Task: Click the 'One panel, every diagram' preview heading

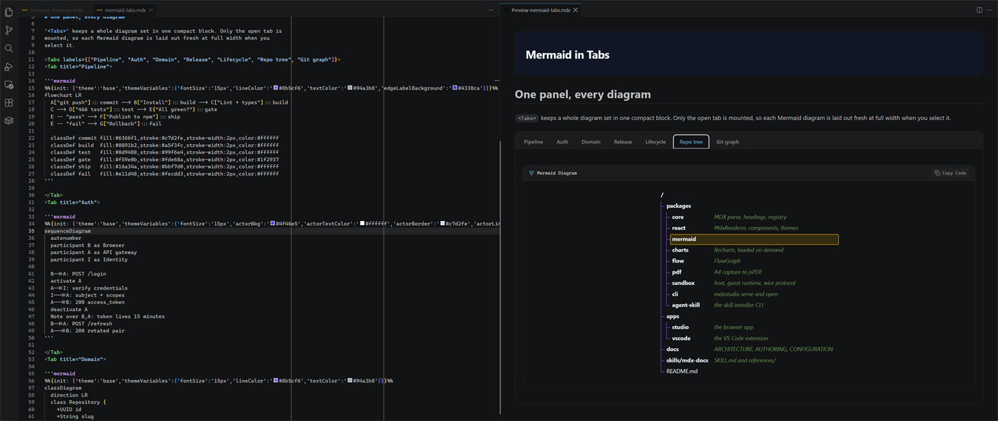Action: pos(583,94)
